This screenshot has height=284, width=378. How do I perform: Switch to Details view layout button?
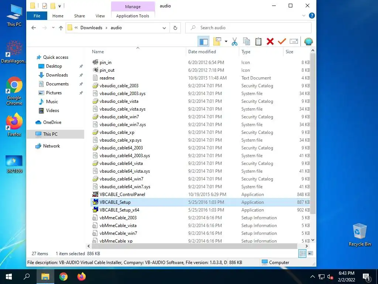click(302, 253)
